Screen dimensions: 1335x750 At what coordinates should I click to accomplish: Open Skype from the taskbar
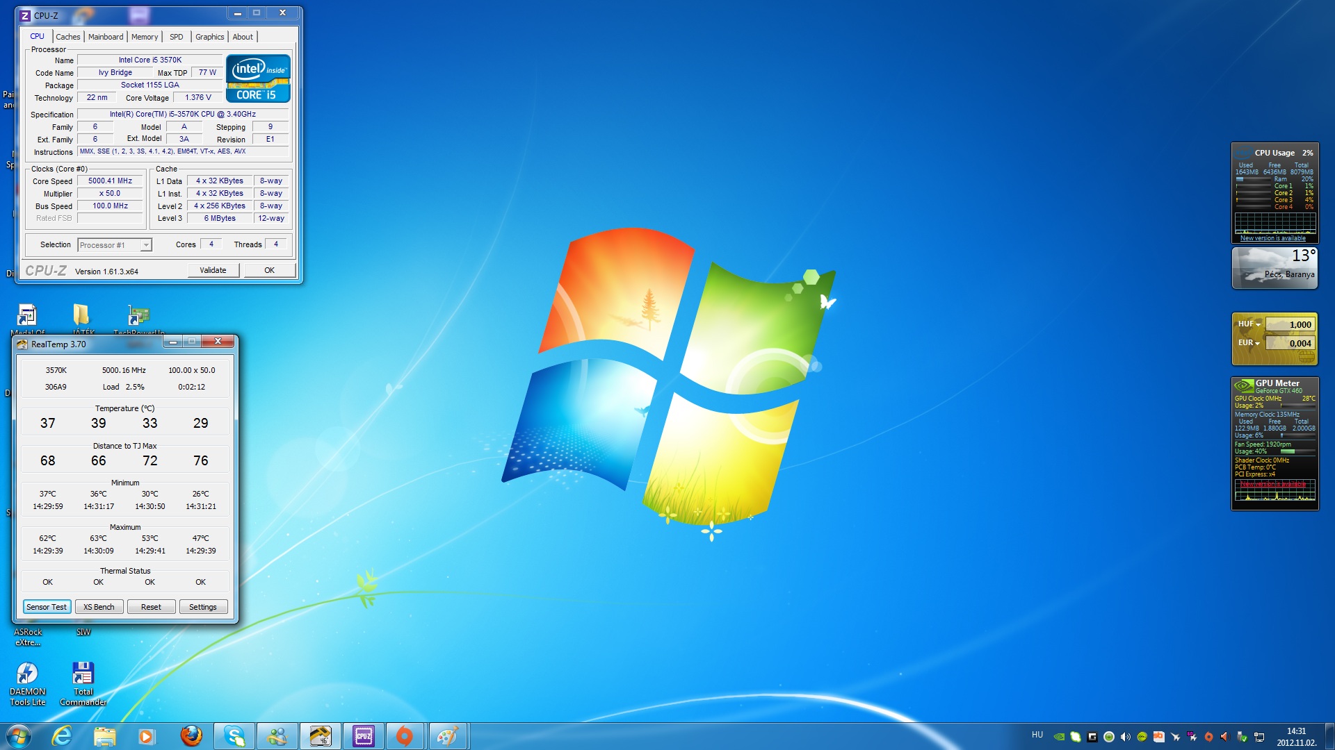[234, 736]
